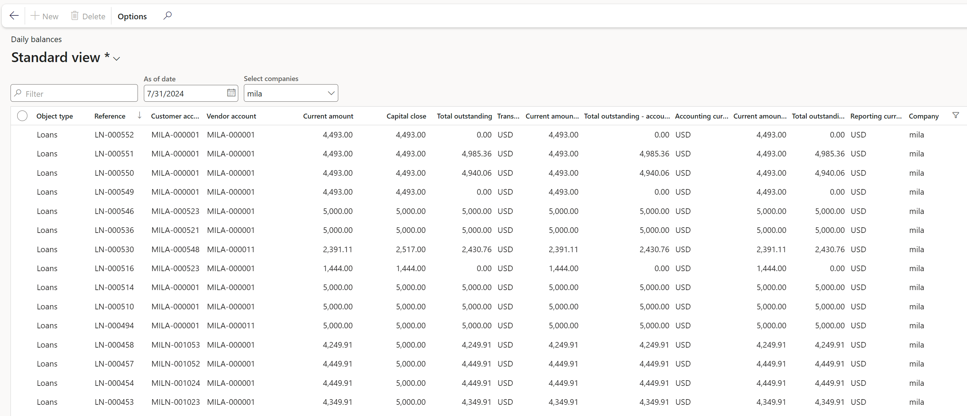Select reference LN-000516 cell

tap(114, 269)
